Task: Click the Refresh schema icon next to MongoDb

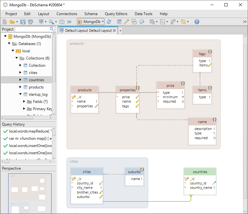Action: (x=109, y=22)
